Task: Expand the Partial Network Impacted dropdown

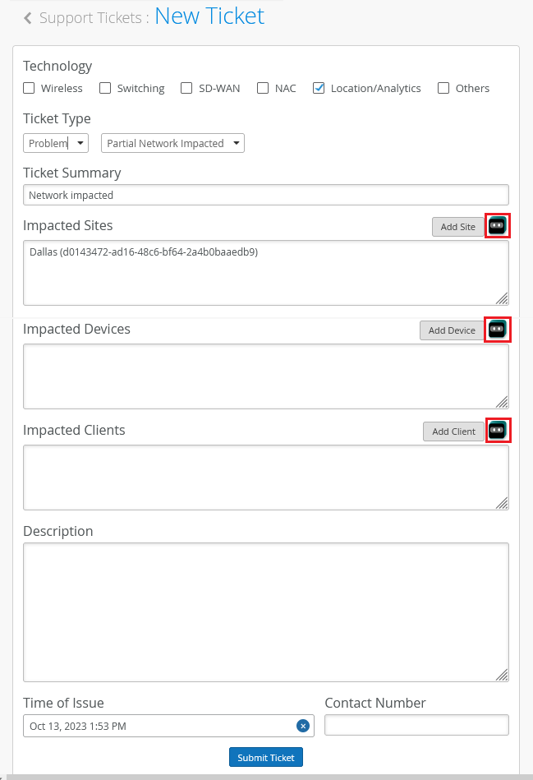Action: point(172,143)
